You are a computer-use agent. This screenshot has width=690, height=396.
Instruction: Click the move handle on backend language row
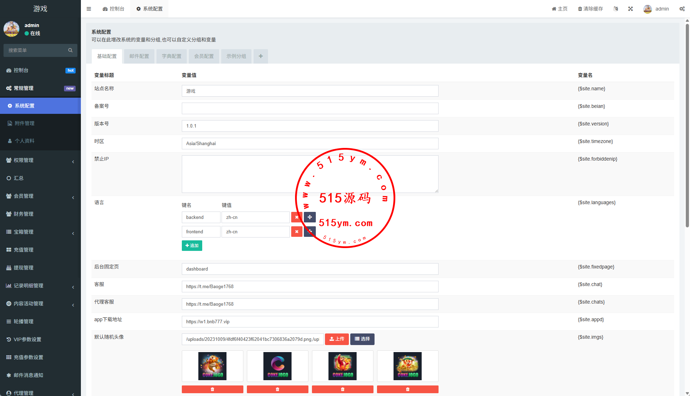309,217
